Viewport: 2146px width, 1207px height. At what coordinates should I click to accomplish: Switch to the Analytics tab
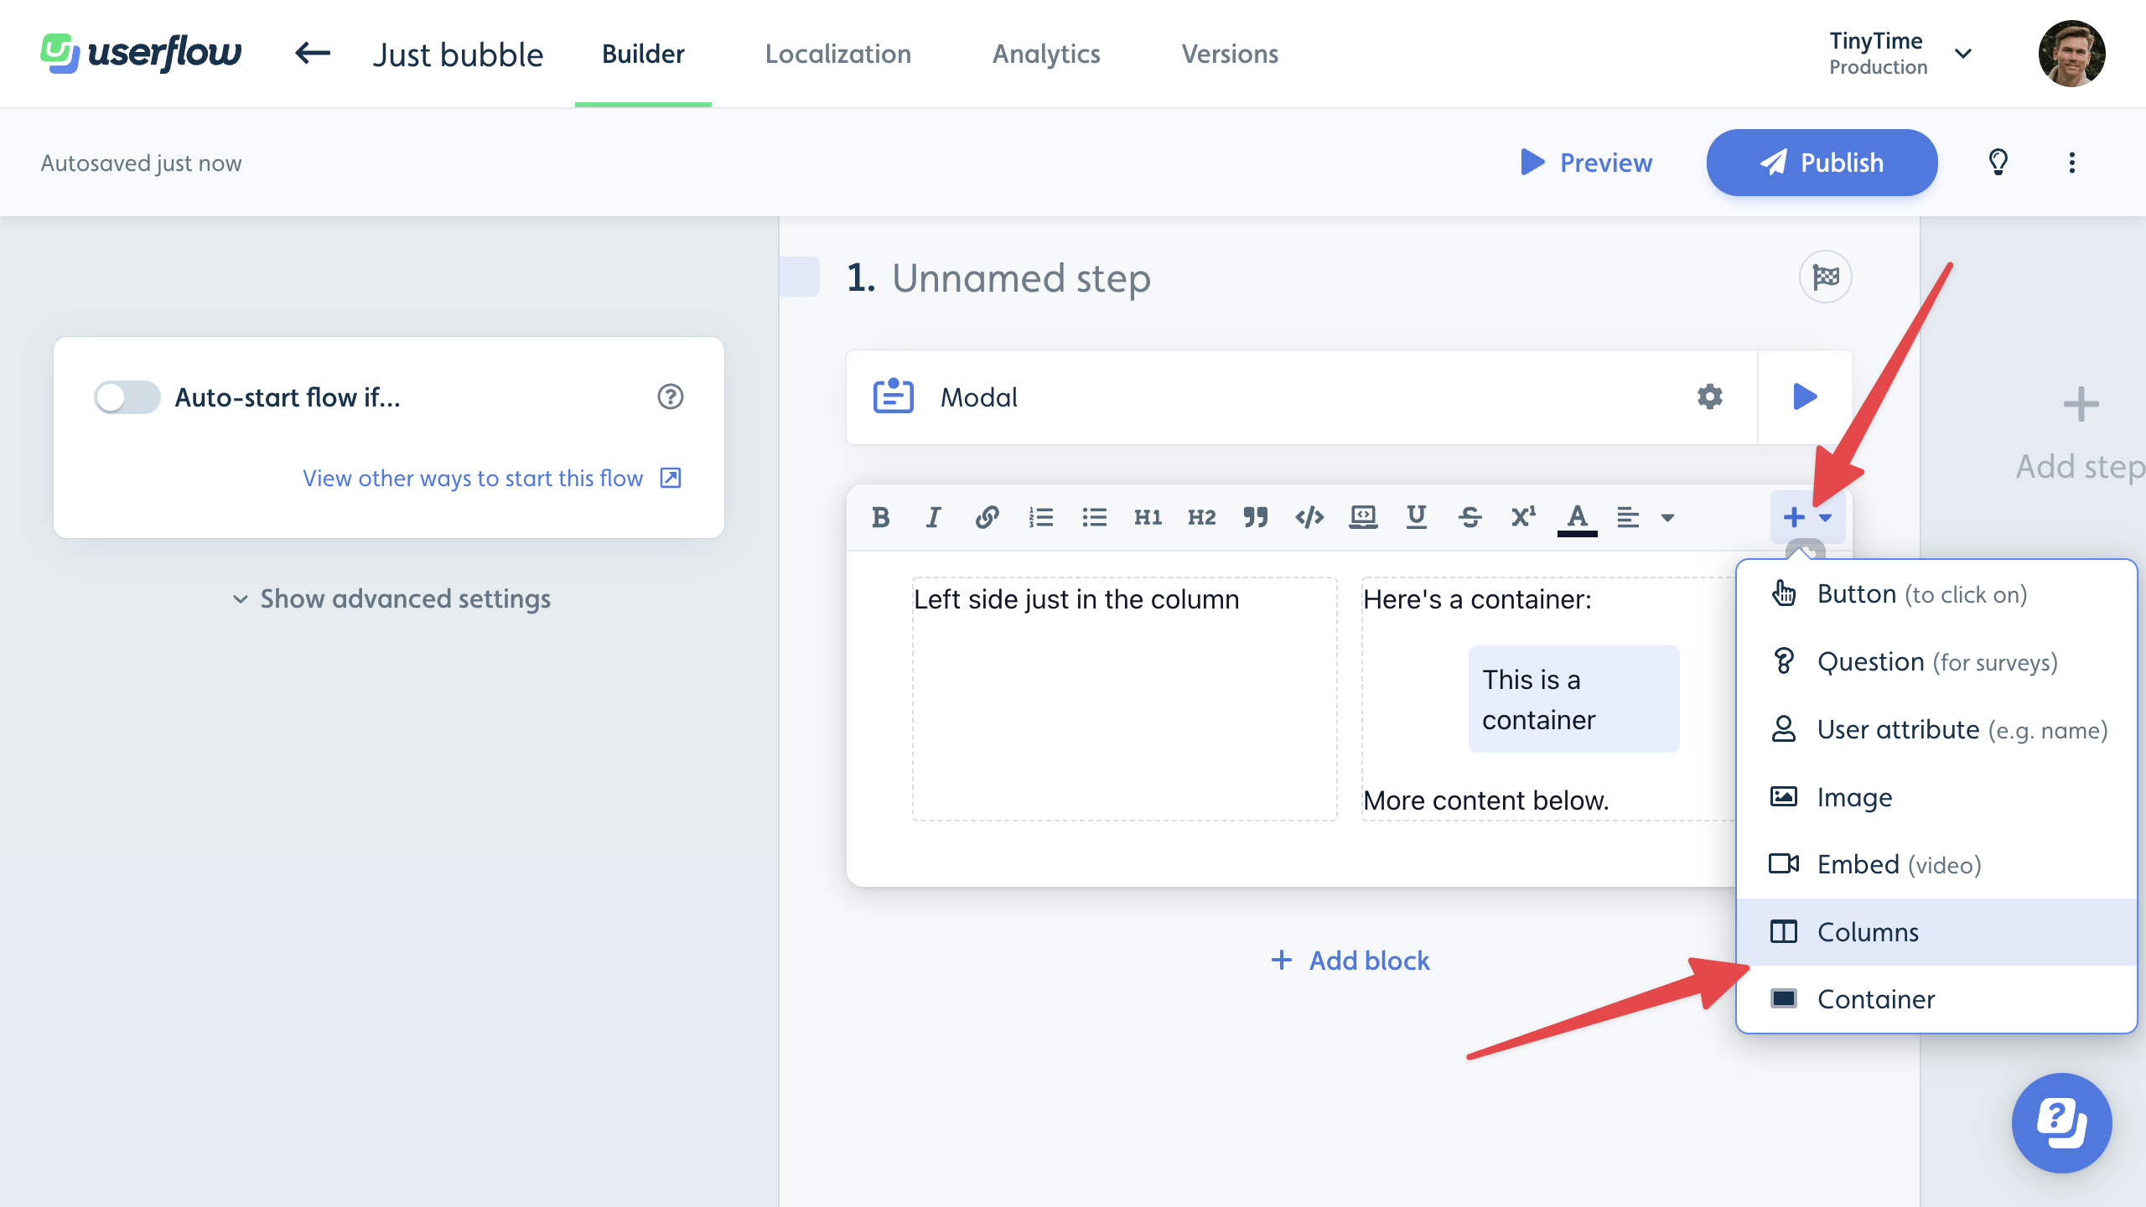point(1046,54)
